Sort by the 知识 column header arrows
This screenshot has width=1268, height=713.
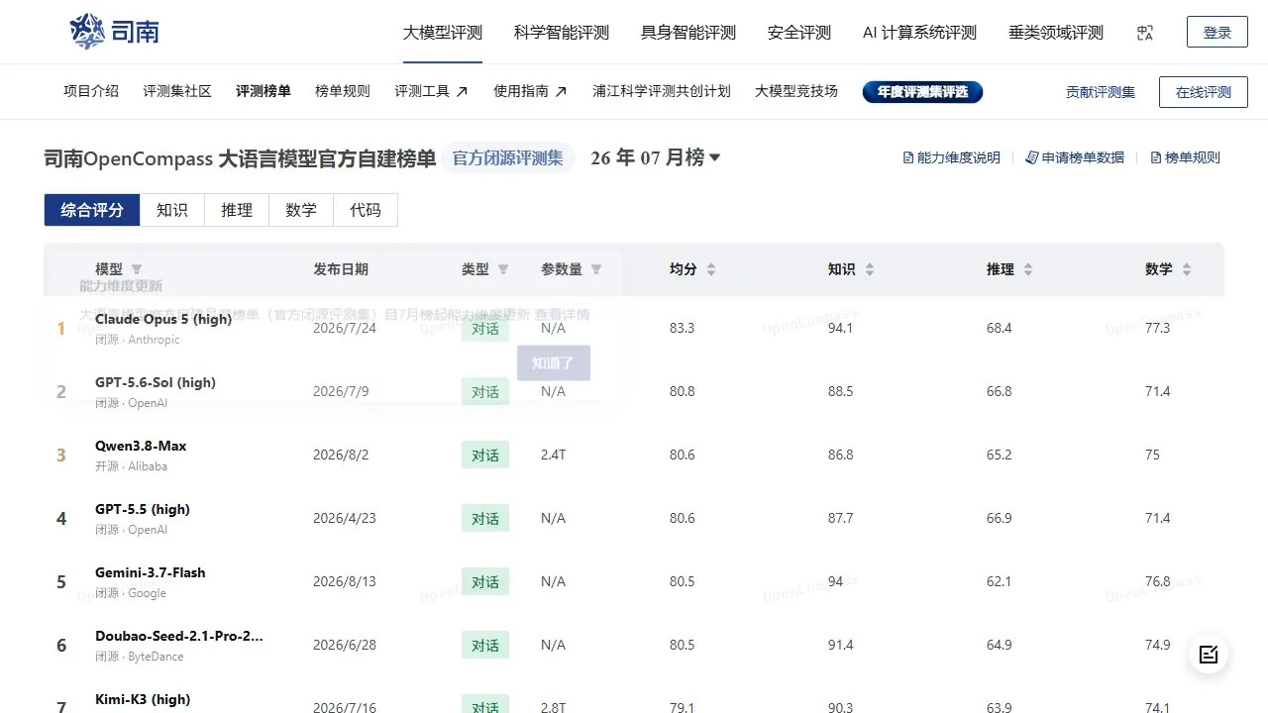coord(870,269)
